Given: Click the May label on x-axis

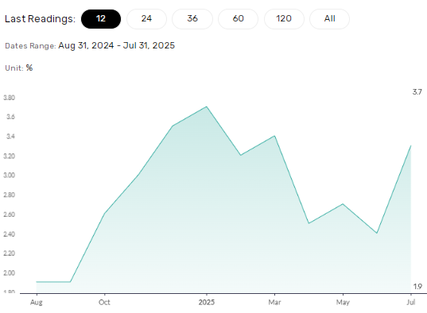Looking at the screenshot, I should (343, 303).
